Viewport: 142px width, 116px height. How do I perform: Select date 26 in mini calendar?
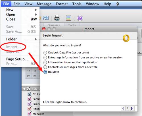coord(35,76)
